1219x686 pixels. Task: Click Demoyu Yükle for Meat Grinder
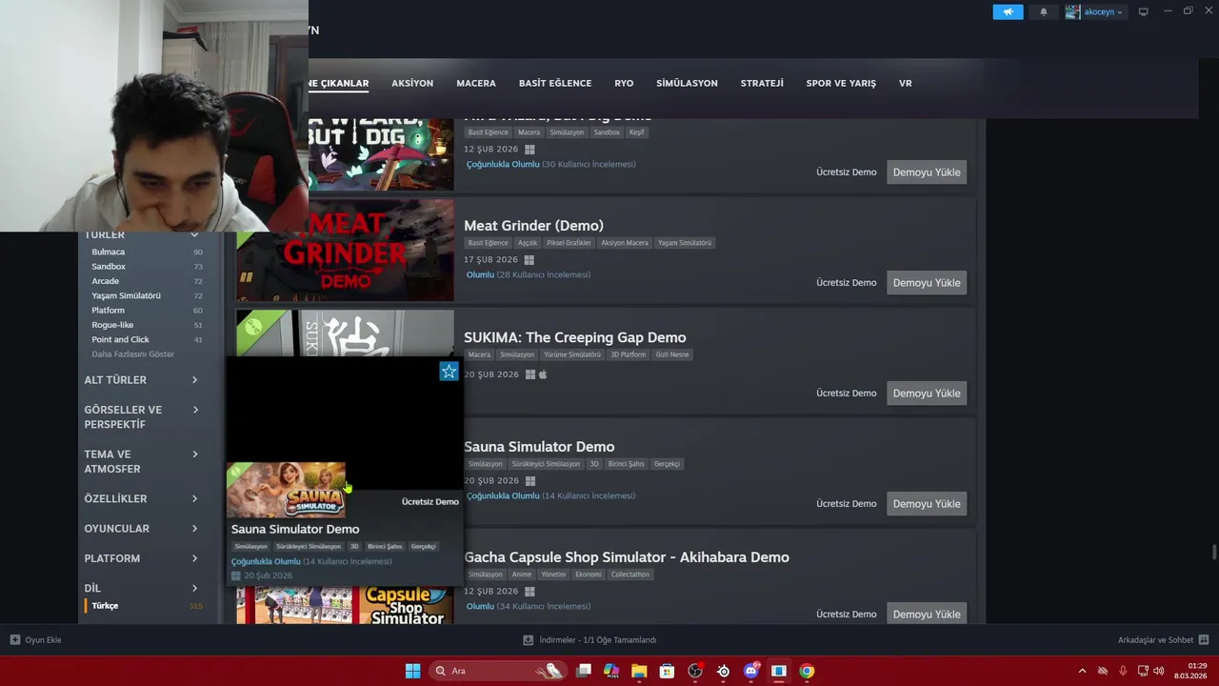(927, 283)
